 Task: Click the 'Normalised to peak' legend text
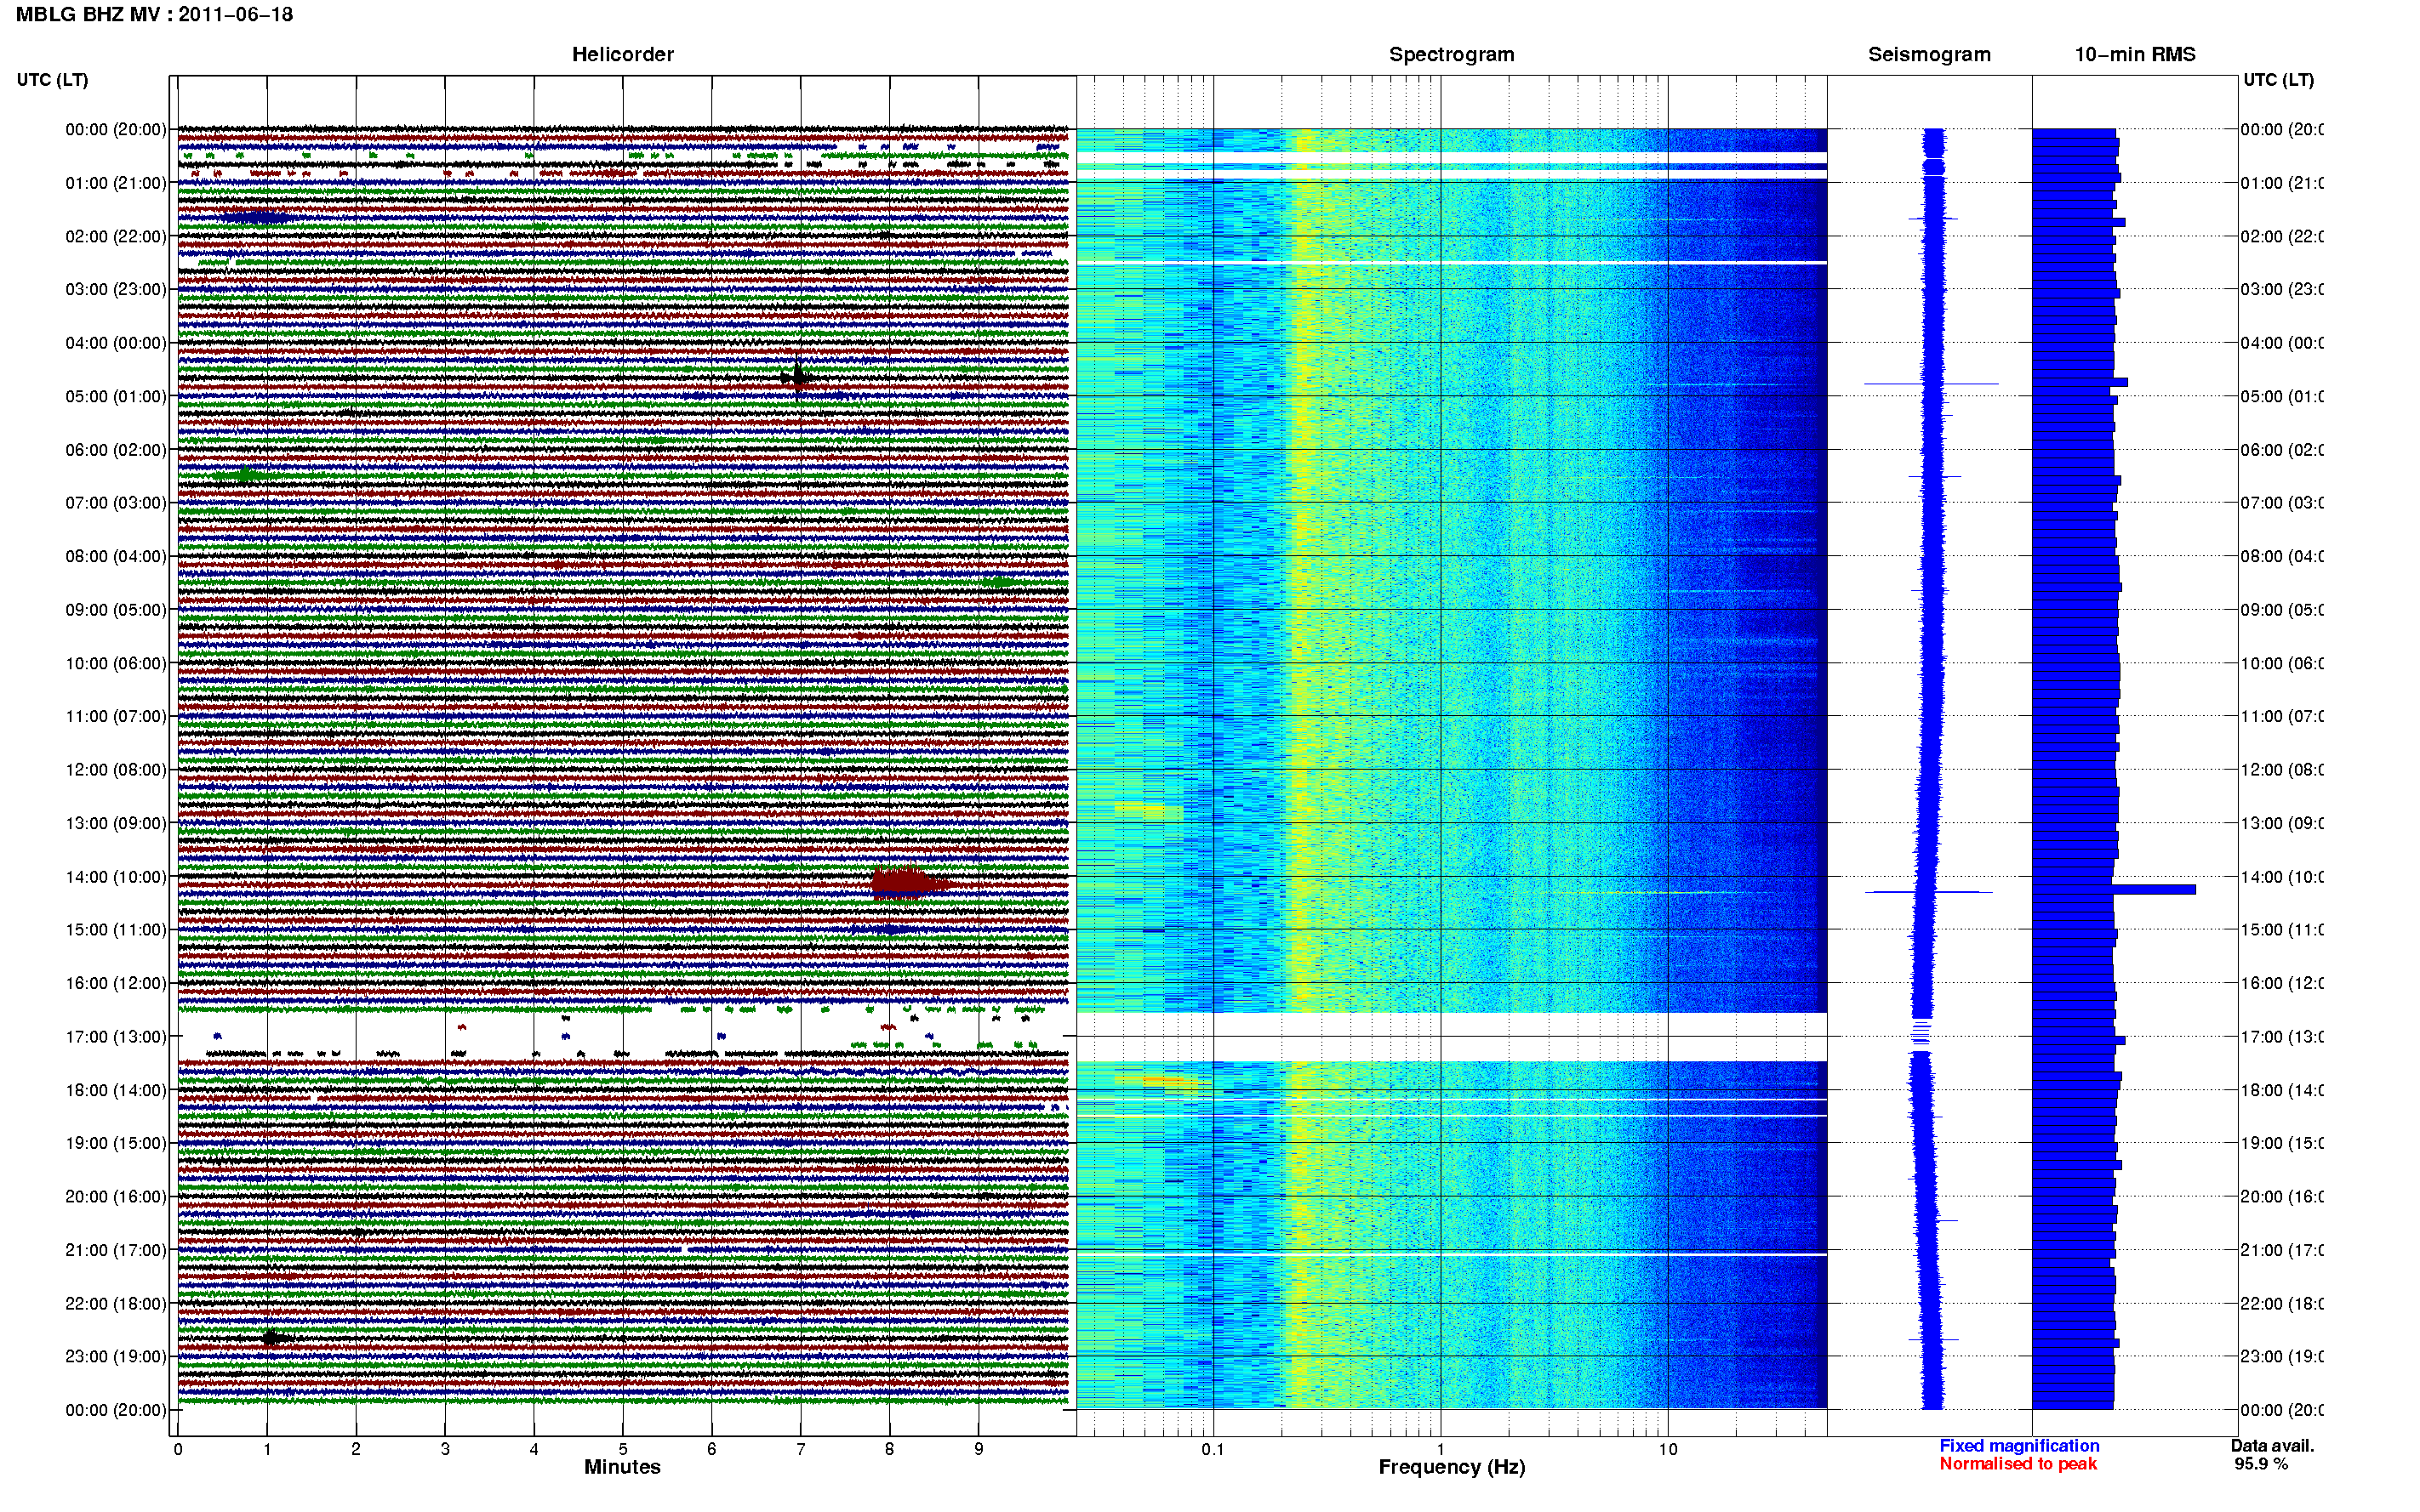pyautogui.click(x=2018, y=1464)
